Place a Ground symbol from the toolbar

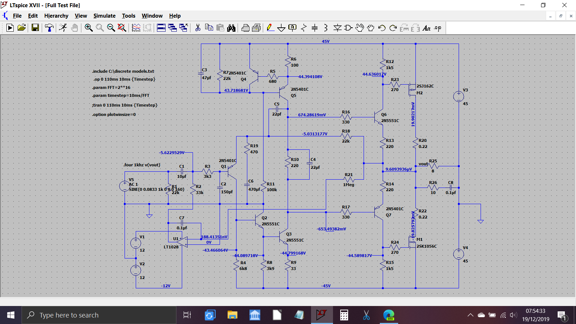click(x=282, y=28)
